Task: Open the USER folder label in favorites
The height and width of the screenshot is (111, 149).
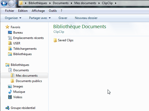Action: point(17,43)
